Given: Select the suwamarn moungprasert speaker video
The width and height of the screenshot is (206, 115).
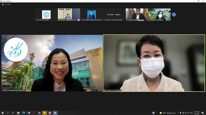Looking at the screenshot, I should [154, 63].
